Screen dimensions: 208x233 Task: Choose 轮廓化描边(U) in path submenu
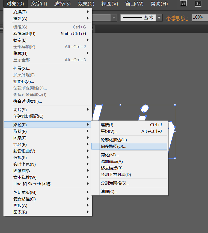click(x=129, y=140)
